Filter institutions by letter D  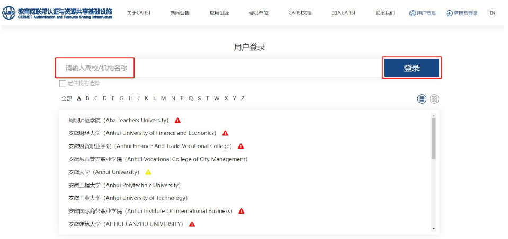pos(105,99)
